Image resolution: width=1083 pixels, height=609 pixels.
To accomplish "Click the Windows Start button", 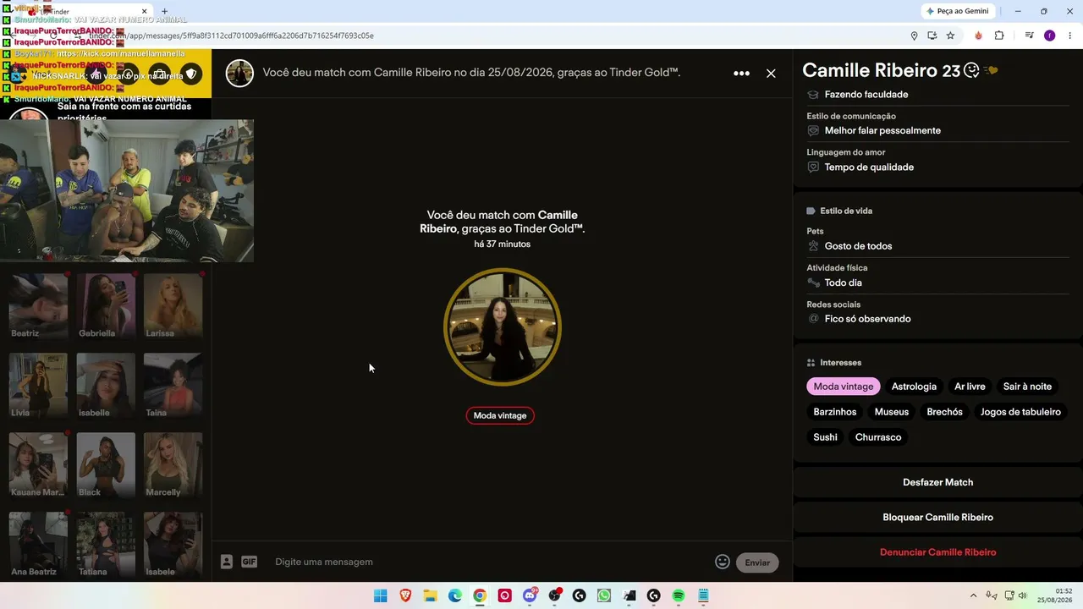I will [380, 595].
